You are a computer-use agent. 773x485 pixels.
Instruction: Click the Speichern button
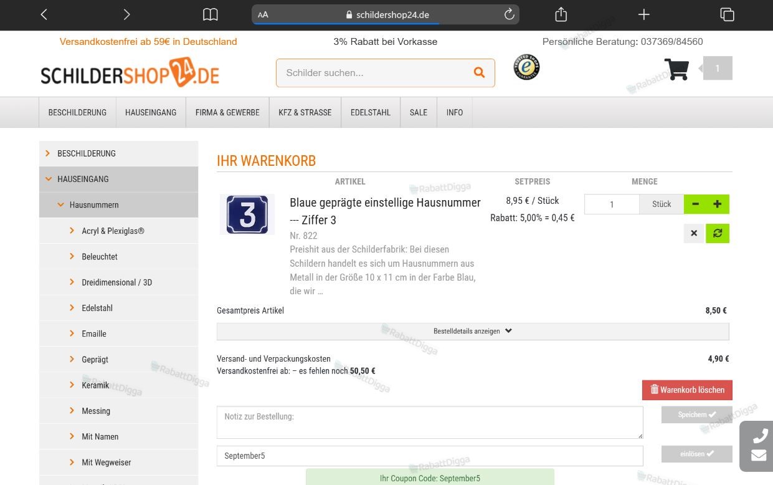pos(696,415)
